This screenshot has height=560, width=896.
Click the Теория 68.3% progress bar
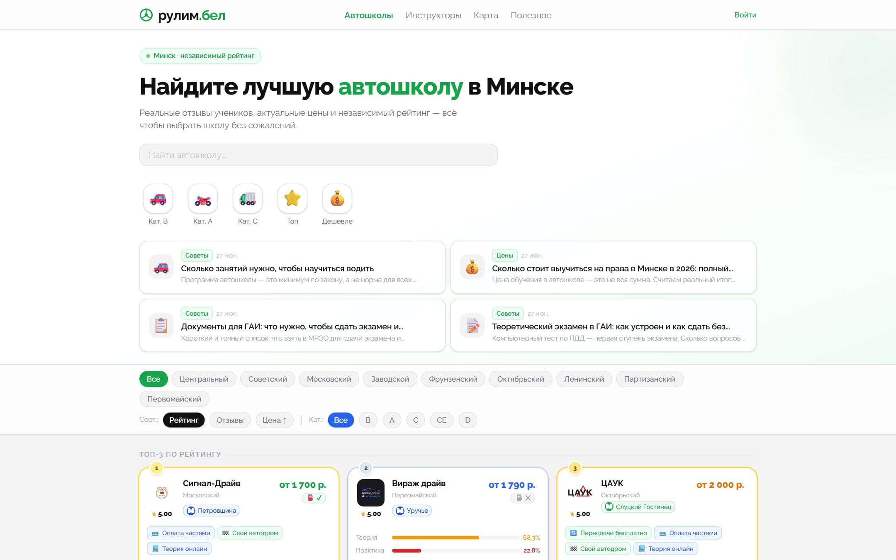(x=455, y=538)
